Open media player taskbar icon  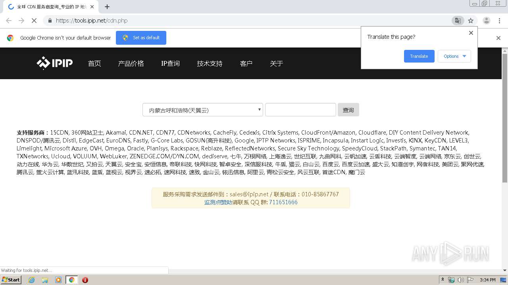click(x=58, y=280)
